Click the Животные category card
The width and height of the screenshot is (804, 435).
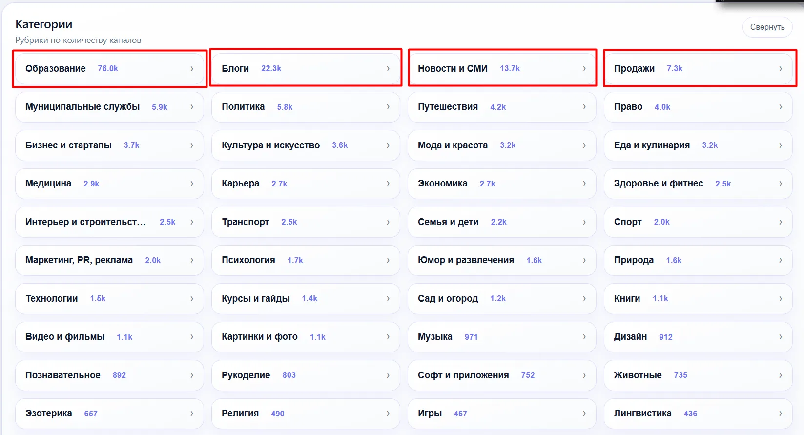[x=698, y=375]
